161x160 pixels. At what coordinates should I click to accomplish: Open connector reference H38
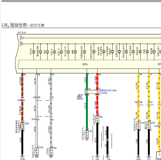(19, 100)
